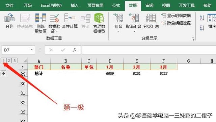Viewport: 216px width, 122px height.
Task: Open the 文件 tab
Action: [x=9, y=5]
